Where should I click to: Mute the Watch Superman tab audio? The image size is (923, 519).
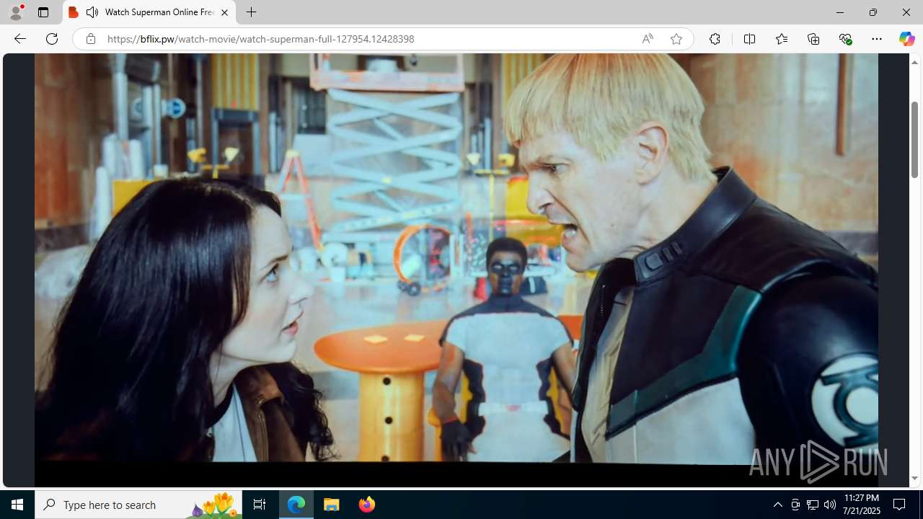pos(92,12)
